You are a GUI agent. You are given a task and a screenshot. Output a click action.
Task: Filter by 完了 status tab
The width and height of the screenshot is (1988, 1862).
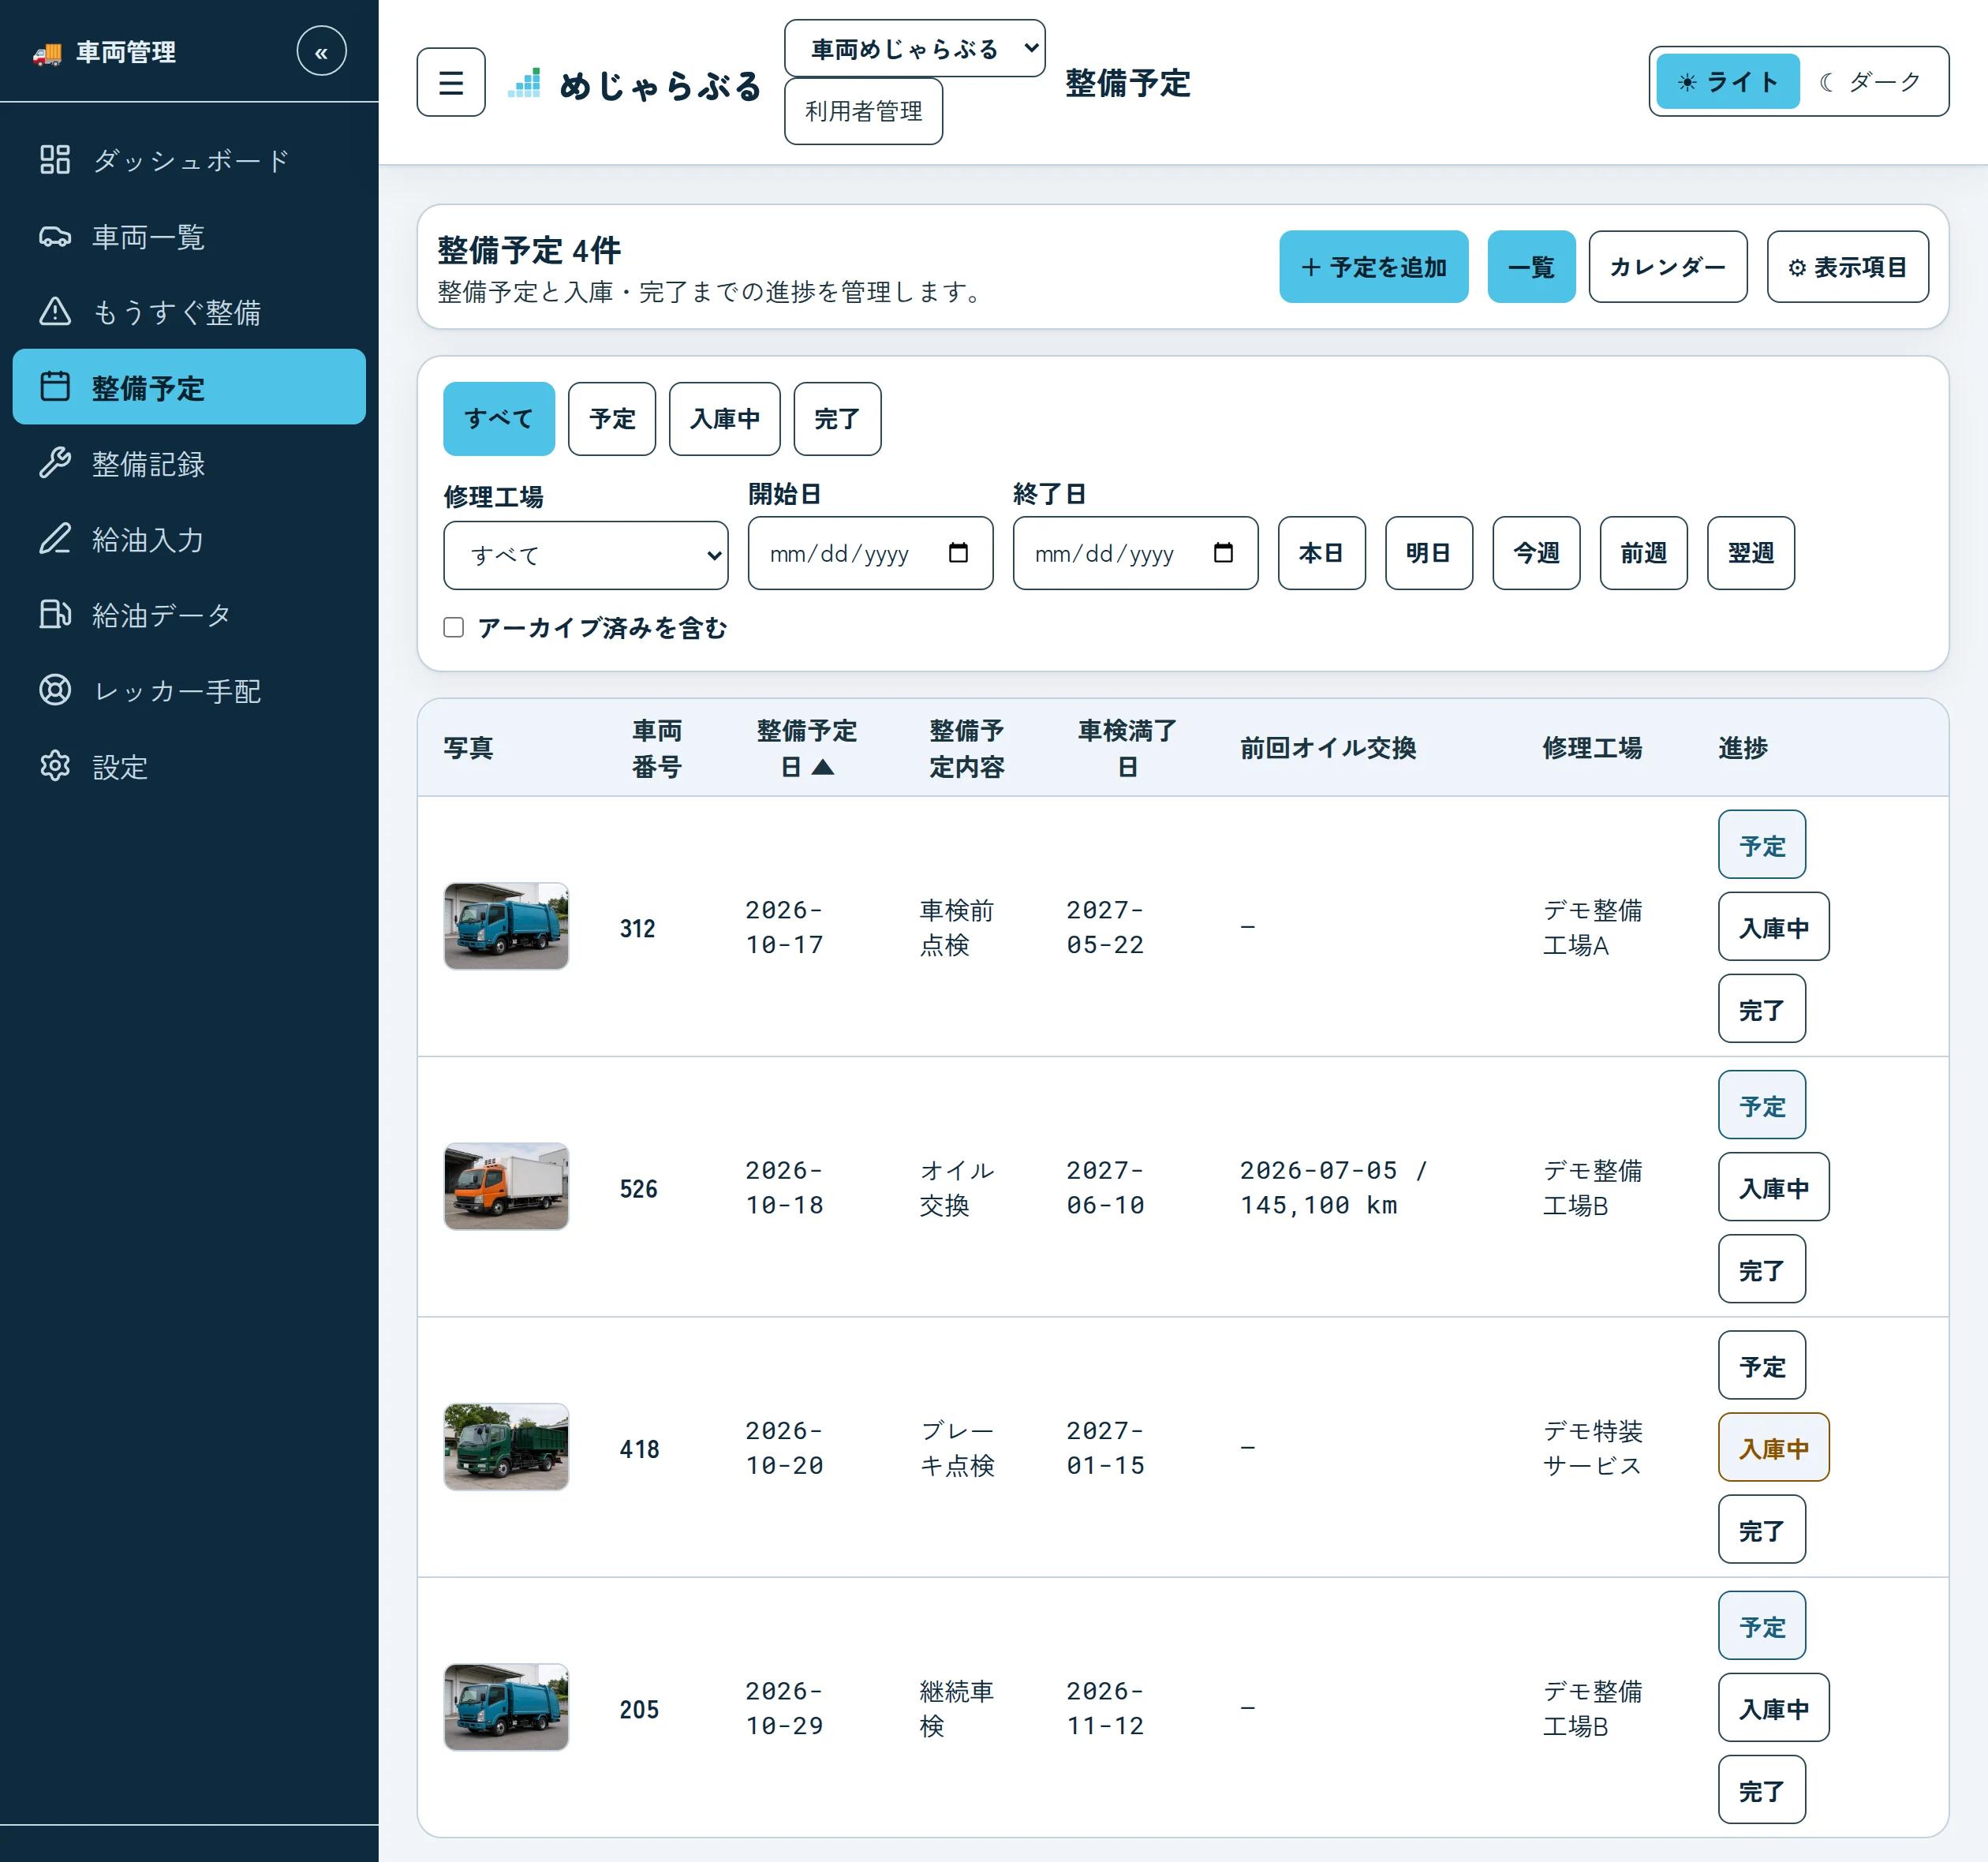(x=837, y=419)
